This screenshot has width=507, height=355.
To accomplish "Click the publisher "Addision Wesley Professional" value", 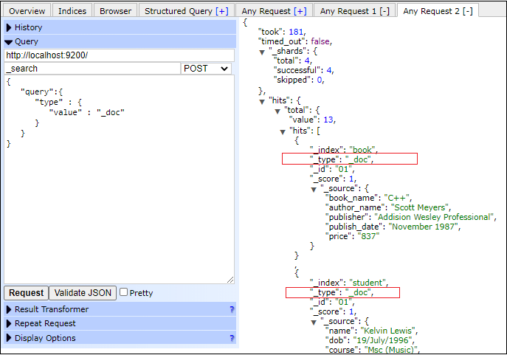I will point(434,217).
